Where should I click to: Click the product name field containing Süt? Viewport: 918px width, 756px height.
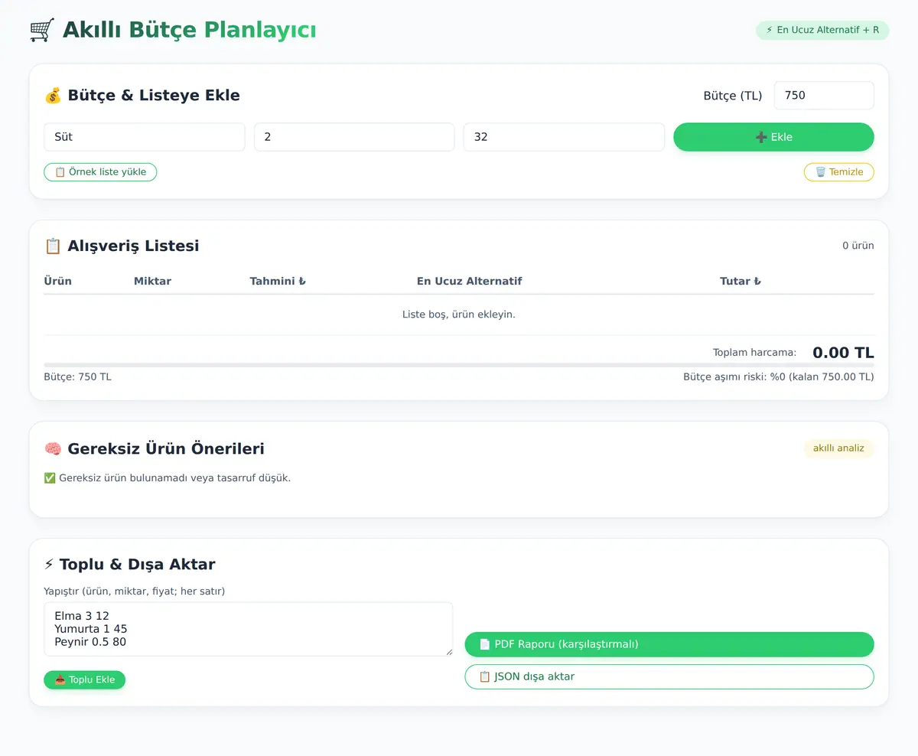pos(145,137)
